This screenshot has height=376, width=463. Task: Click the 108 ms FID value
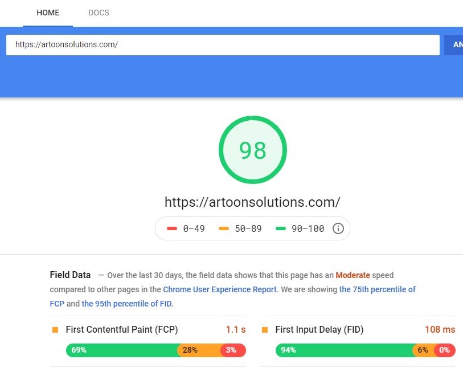pyautogui.click(x=440, y=330)
